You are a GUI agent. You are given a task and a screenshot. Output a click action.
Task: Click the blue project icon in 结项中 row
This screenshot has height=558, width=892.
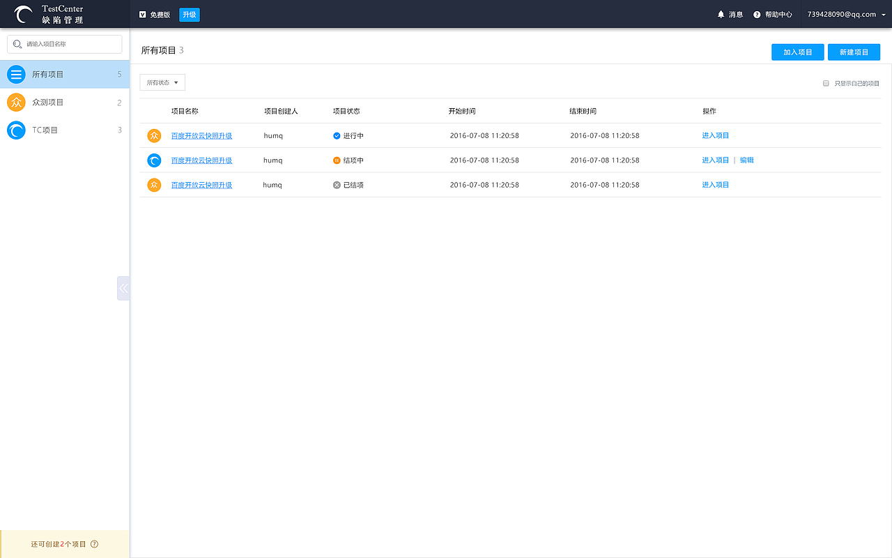[x=154, y=160]
